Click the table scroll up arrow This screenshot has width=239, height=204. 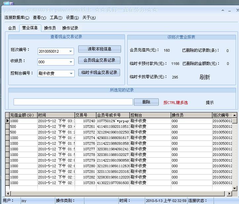(235, 115)
